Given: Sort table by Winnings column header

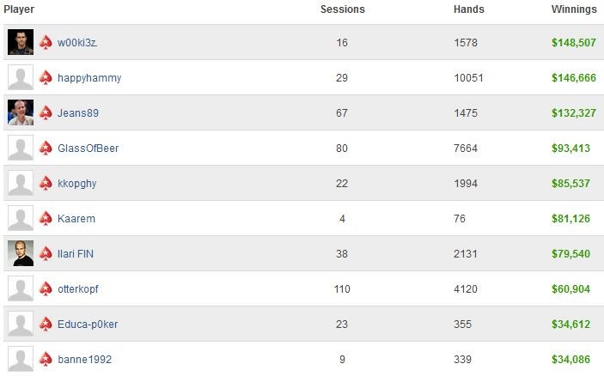Looking at the screenshot, I should point(574,9).
